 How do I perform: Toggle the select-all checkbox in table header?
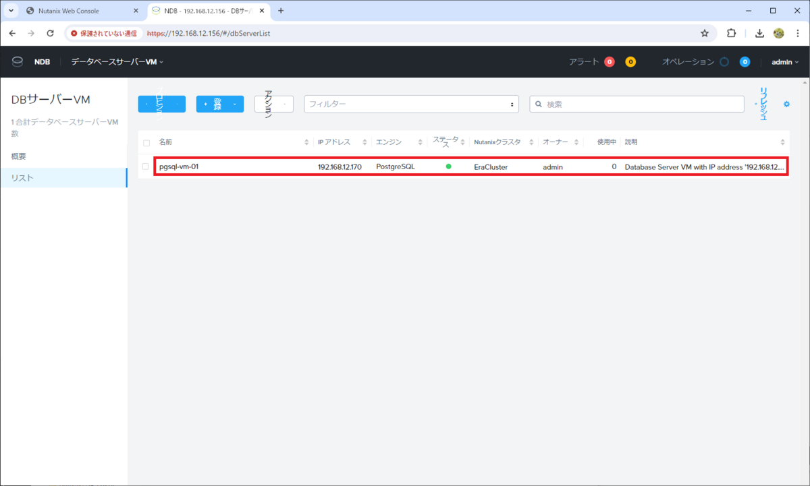[145, 142]
